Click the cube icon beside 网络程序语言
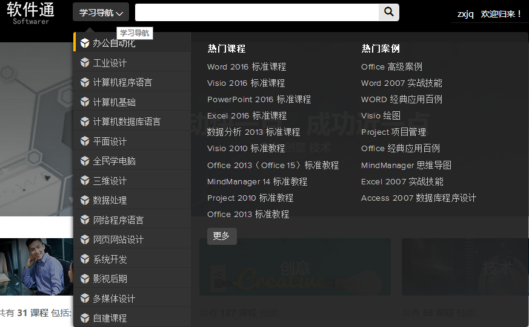Viewport: 529px width, 327px height. (x=85, y=219)
